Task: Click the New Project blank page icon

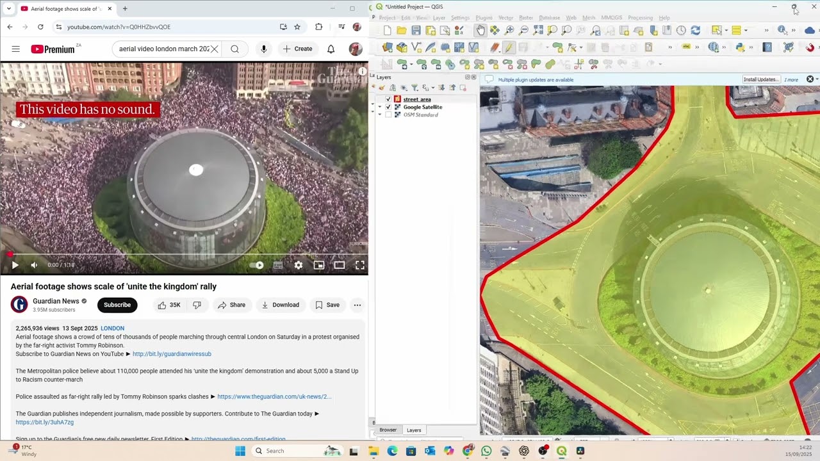Action: coord(387,30)
